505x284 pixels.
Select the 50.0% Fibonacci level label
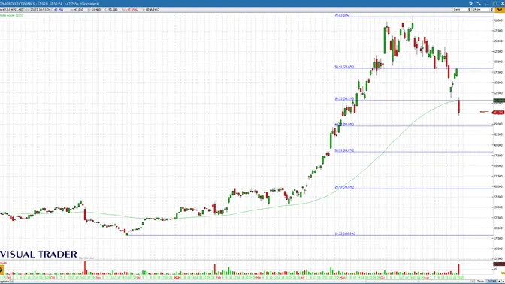click(344, 124)
